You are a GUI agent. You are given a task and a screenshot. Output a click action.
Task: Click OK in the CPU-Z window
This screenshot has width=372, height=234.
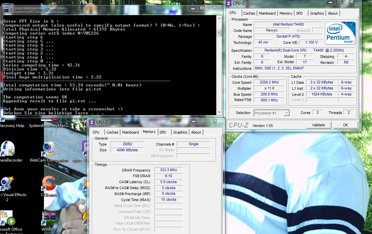345,125
